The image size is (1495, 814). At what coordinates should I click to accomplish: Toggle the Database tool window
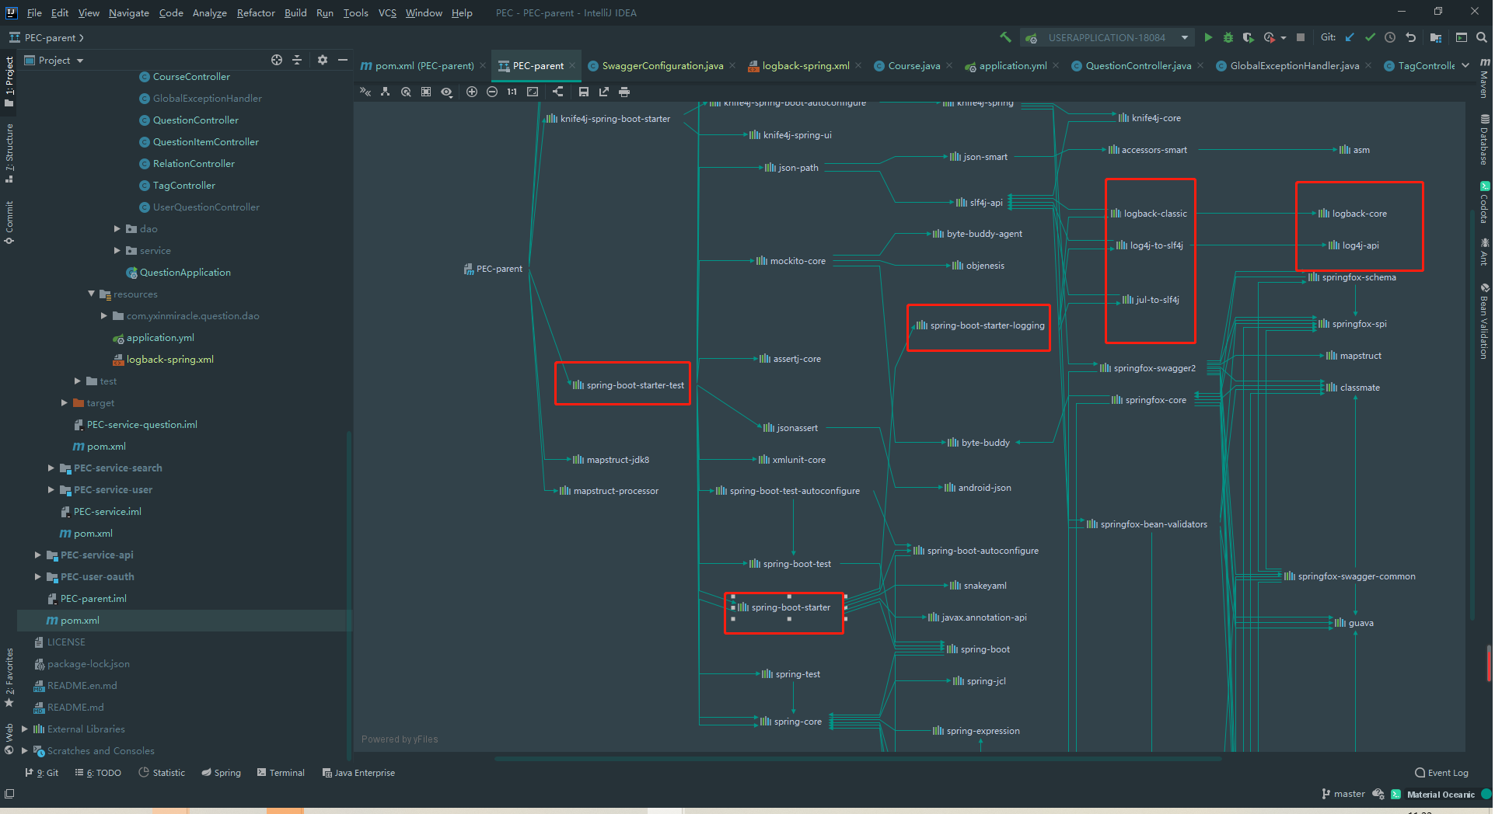(1484, 140)
